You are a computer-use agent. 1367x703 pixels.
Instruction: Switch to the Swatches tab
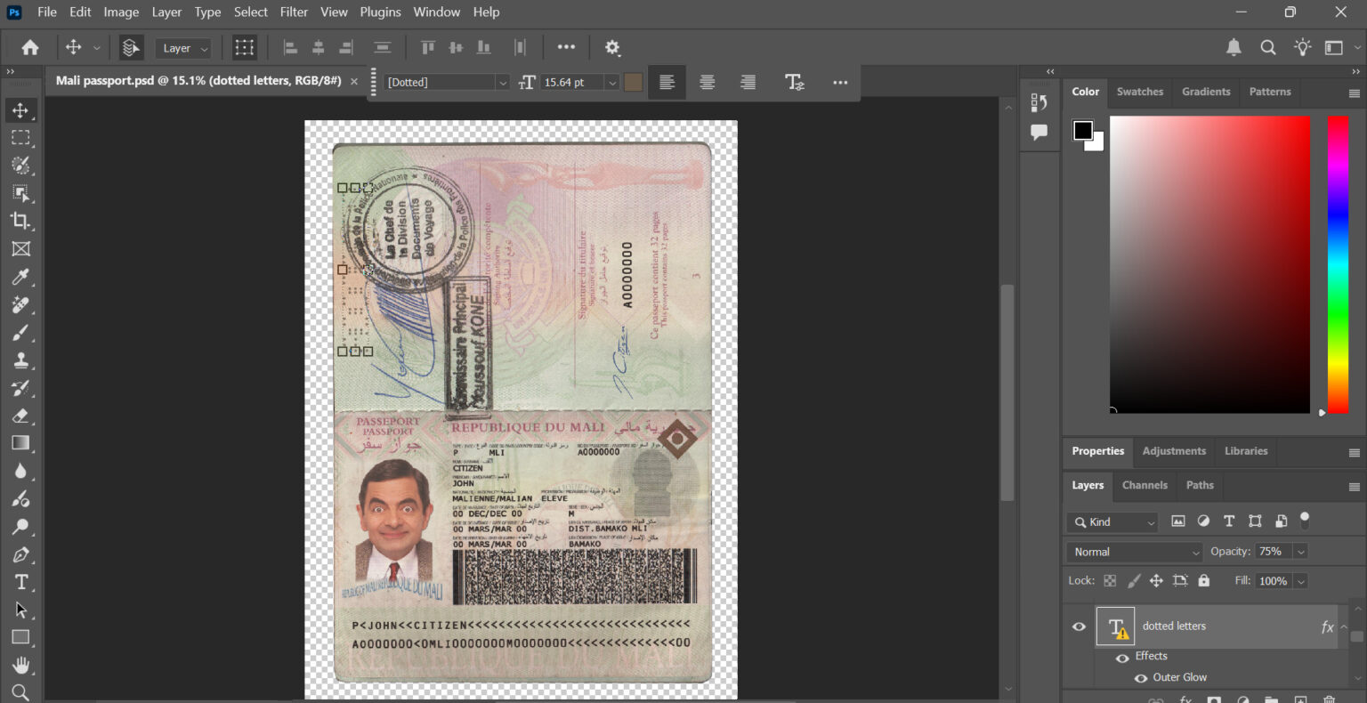tap(1140, 92)
